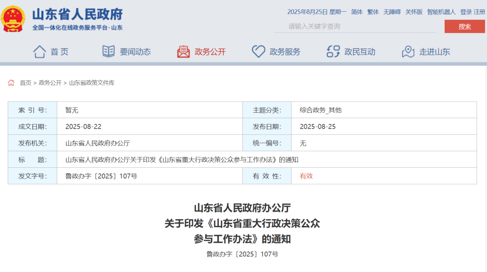Viewport: 487px width, 272px height.
Task: Click the bold heading line 山东省人民政府办公厅
Action: pos(242,208)
